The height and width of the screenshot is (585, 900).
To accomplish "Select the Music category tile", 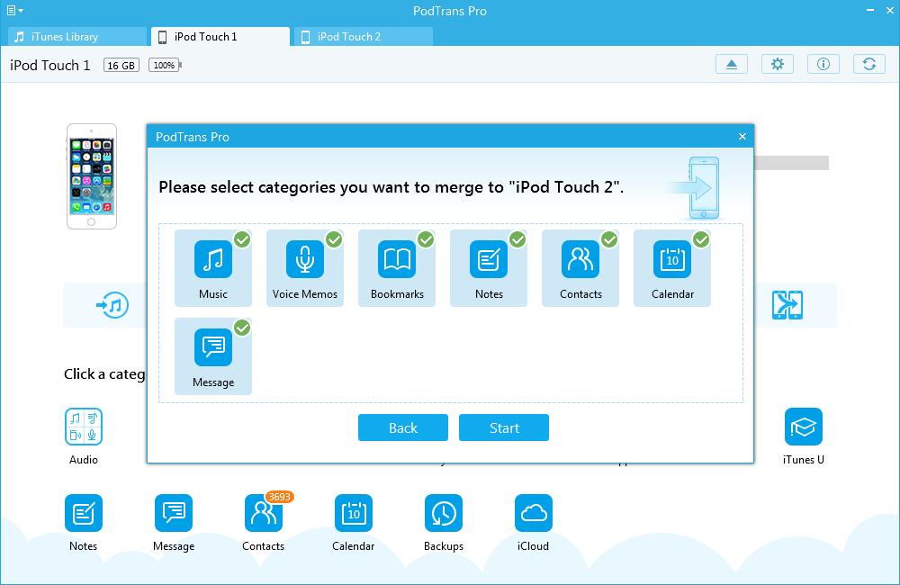I will [213, 268].
